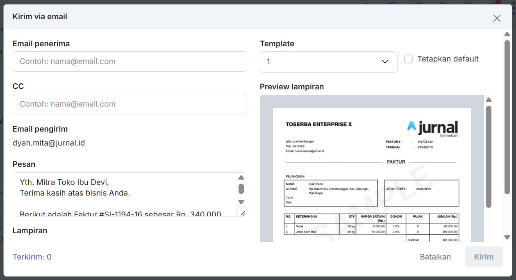Click the Terkirim: 0 link
Image resolution: width=516 pixels, height=280 pixels.
click(x=32, y=257)
